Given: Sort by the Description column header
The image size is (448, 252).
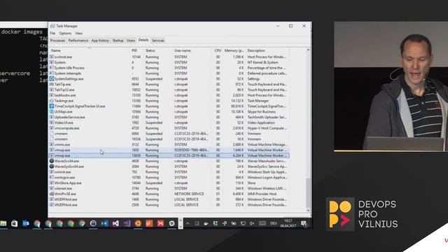Looking at the screenshot, I should pos(267,50).
